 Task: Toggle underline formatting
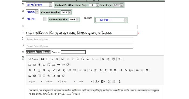39,70
